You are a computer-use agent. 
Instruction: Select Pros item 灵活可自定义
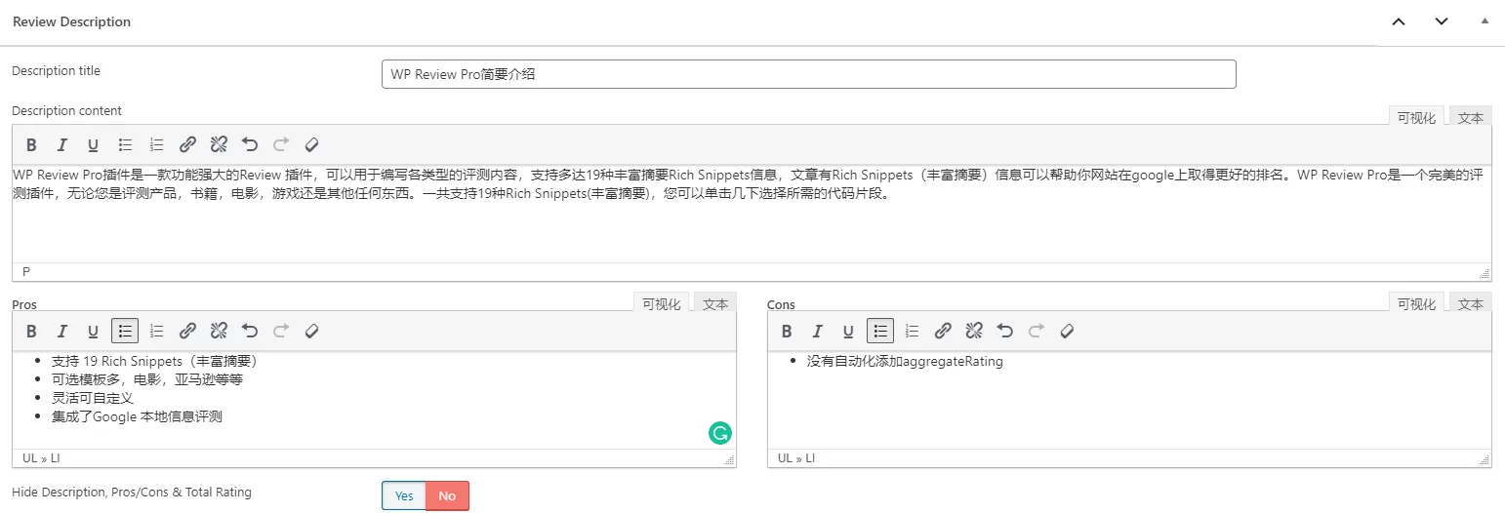coord(93,398)
